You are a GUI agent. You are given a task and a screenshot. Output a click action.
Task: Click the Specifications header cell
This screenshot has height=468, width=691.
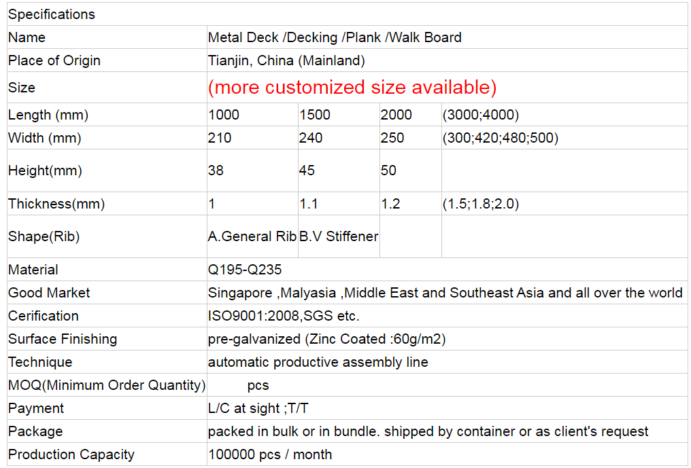(x=52, y=14)
